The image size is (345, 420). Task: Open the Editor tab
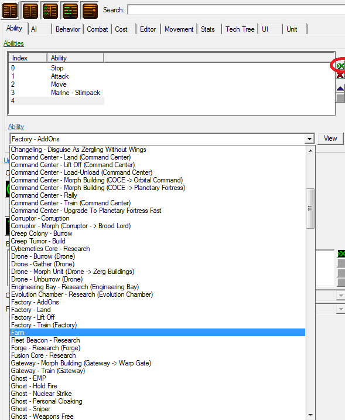[148, 29]
